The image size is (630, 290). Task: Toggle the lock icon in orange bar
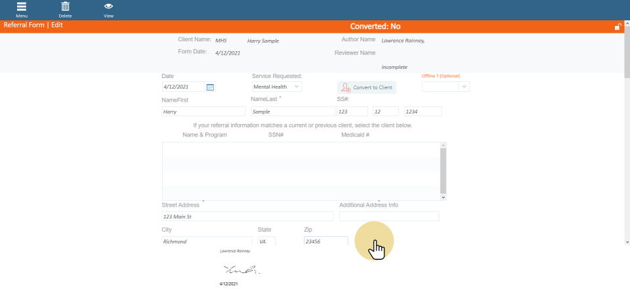pyautogui.click(x=617, y=27)
